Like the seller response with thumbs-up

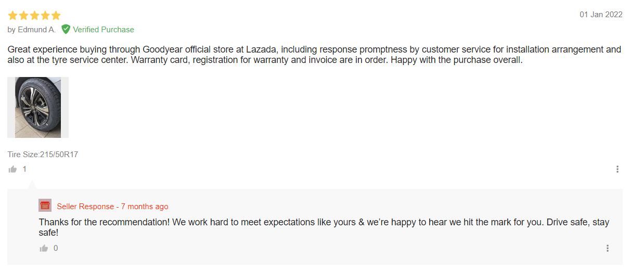point(44,248)
